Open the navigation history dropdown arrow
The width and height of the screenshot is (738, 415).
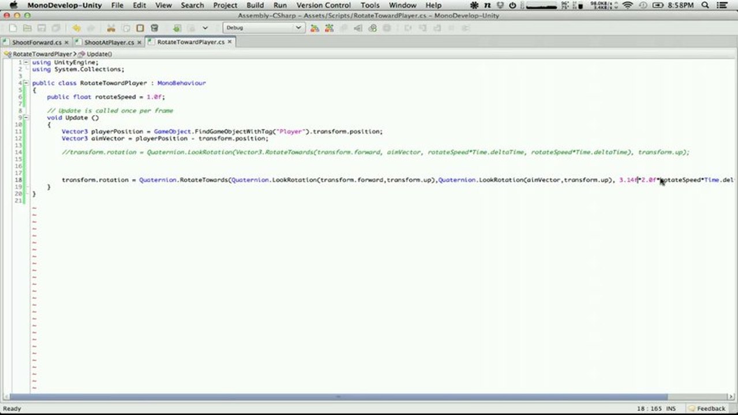pyautogui.click(x=205, y=28)
